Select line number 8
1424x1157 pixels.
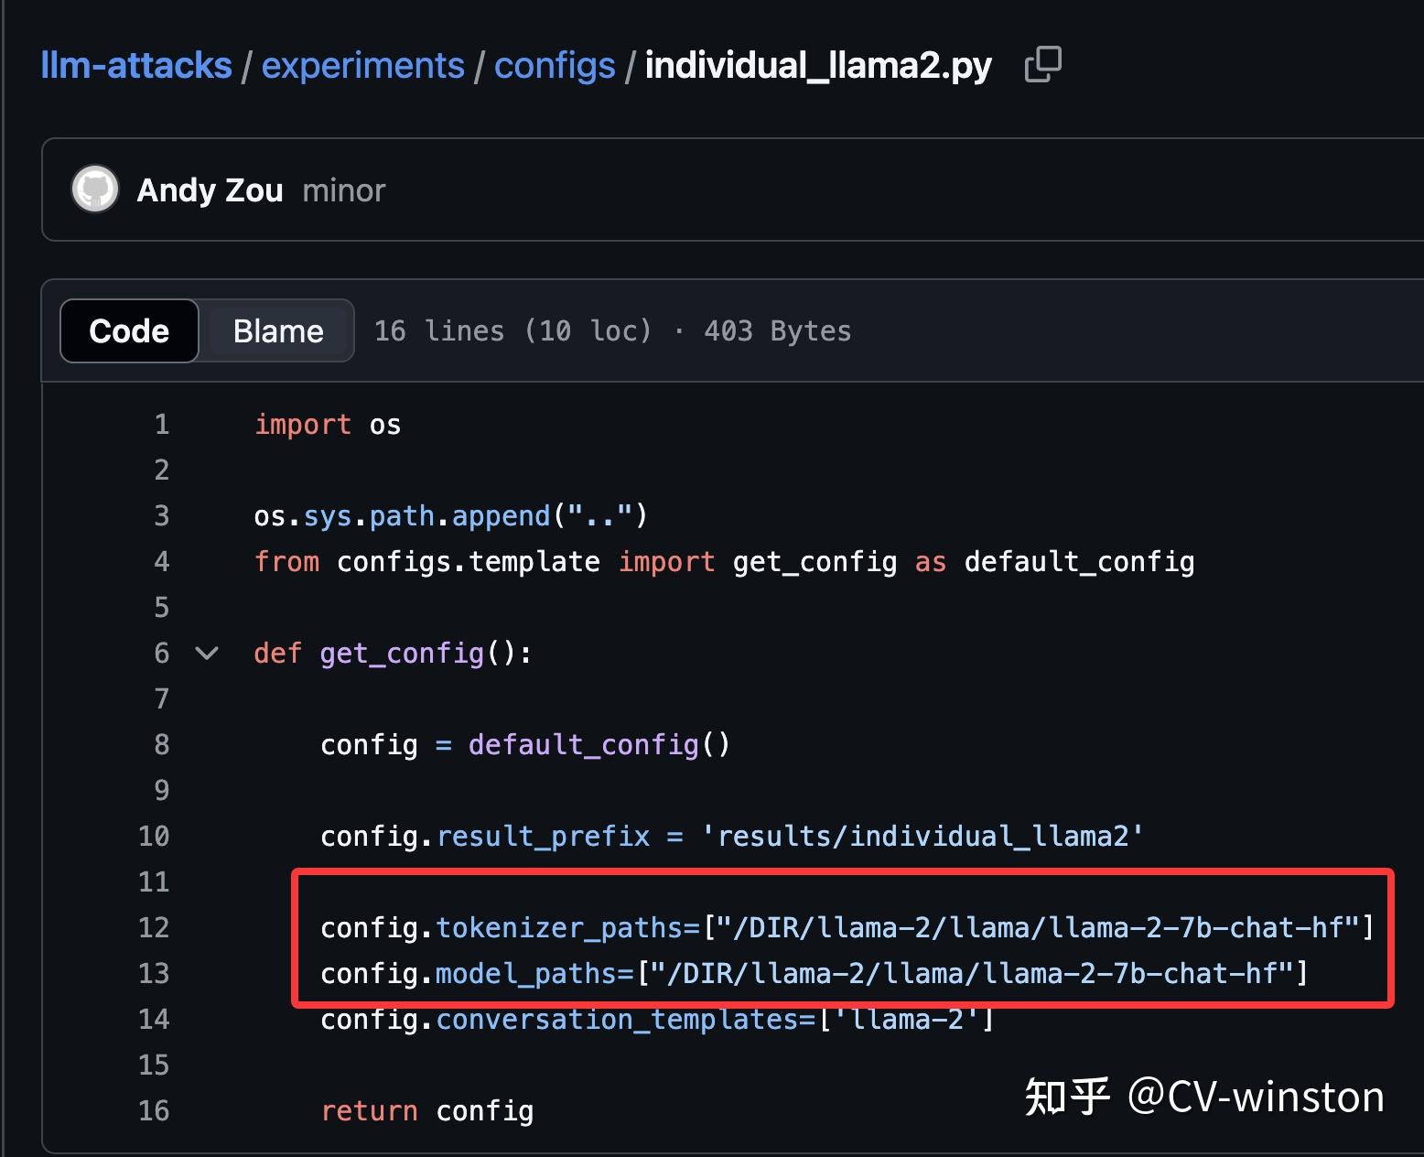pos(162,745)
